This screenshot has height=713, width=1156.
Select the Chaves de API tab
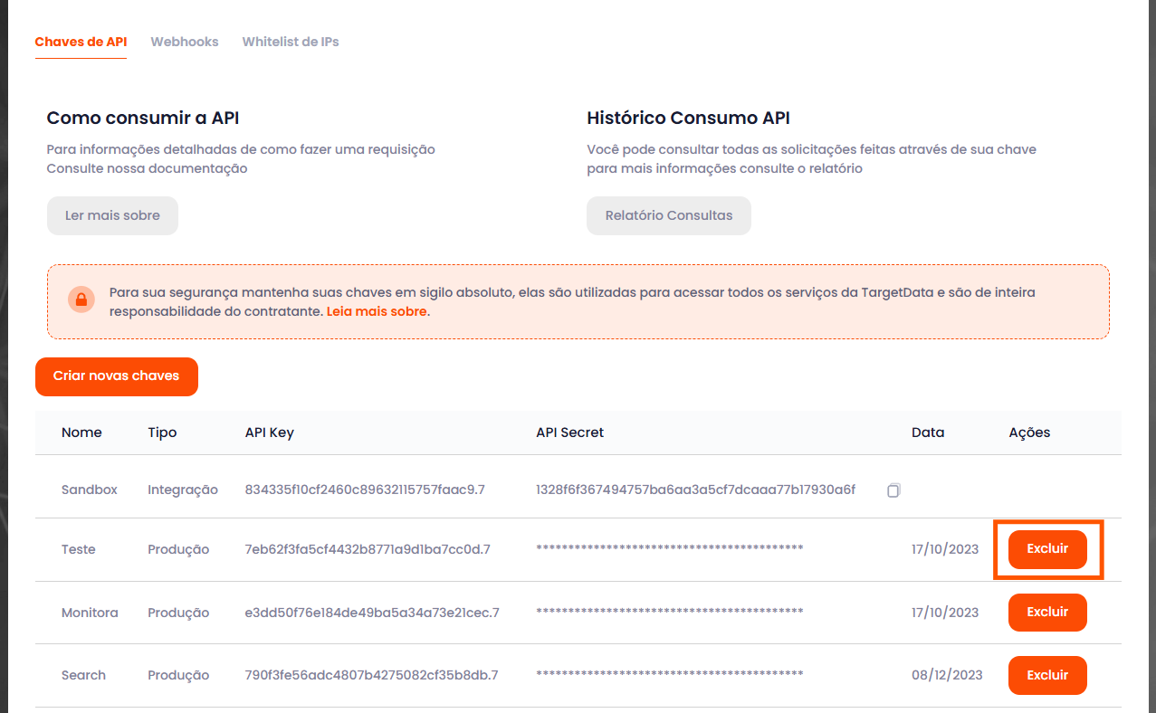pyautogui.click(x=81, y=42)
